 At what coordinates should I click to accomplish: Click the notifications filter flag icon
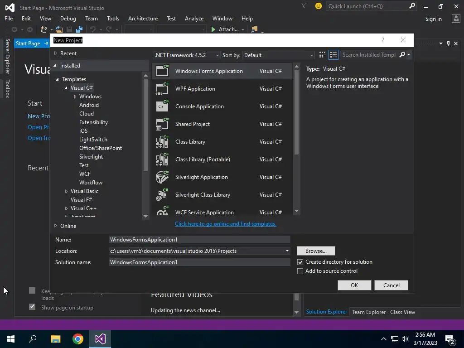tap(304, 5)
